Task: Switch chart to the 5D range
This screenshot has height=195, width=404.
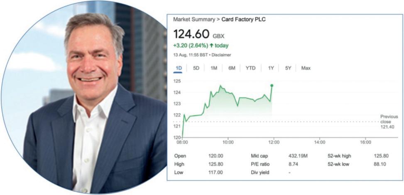Action: pos(196,68)
